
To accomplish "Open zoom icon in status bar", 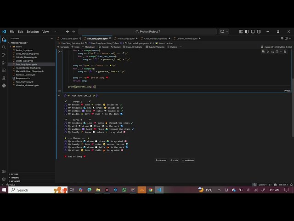I will click(254, 185).
